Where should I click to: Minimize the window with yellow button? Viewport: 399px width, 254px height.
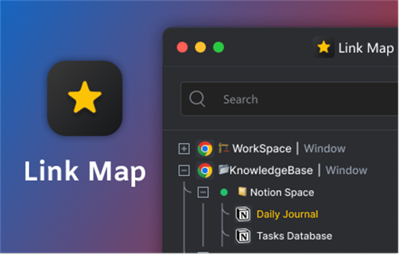(x=200, y=47)
